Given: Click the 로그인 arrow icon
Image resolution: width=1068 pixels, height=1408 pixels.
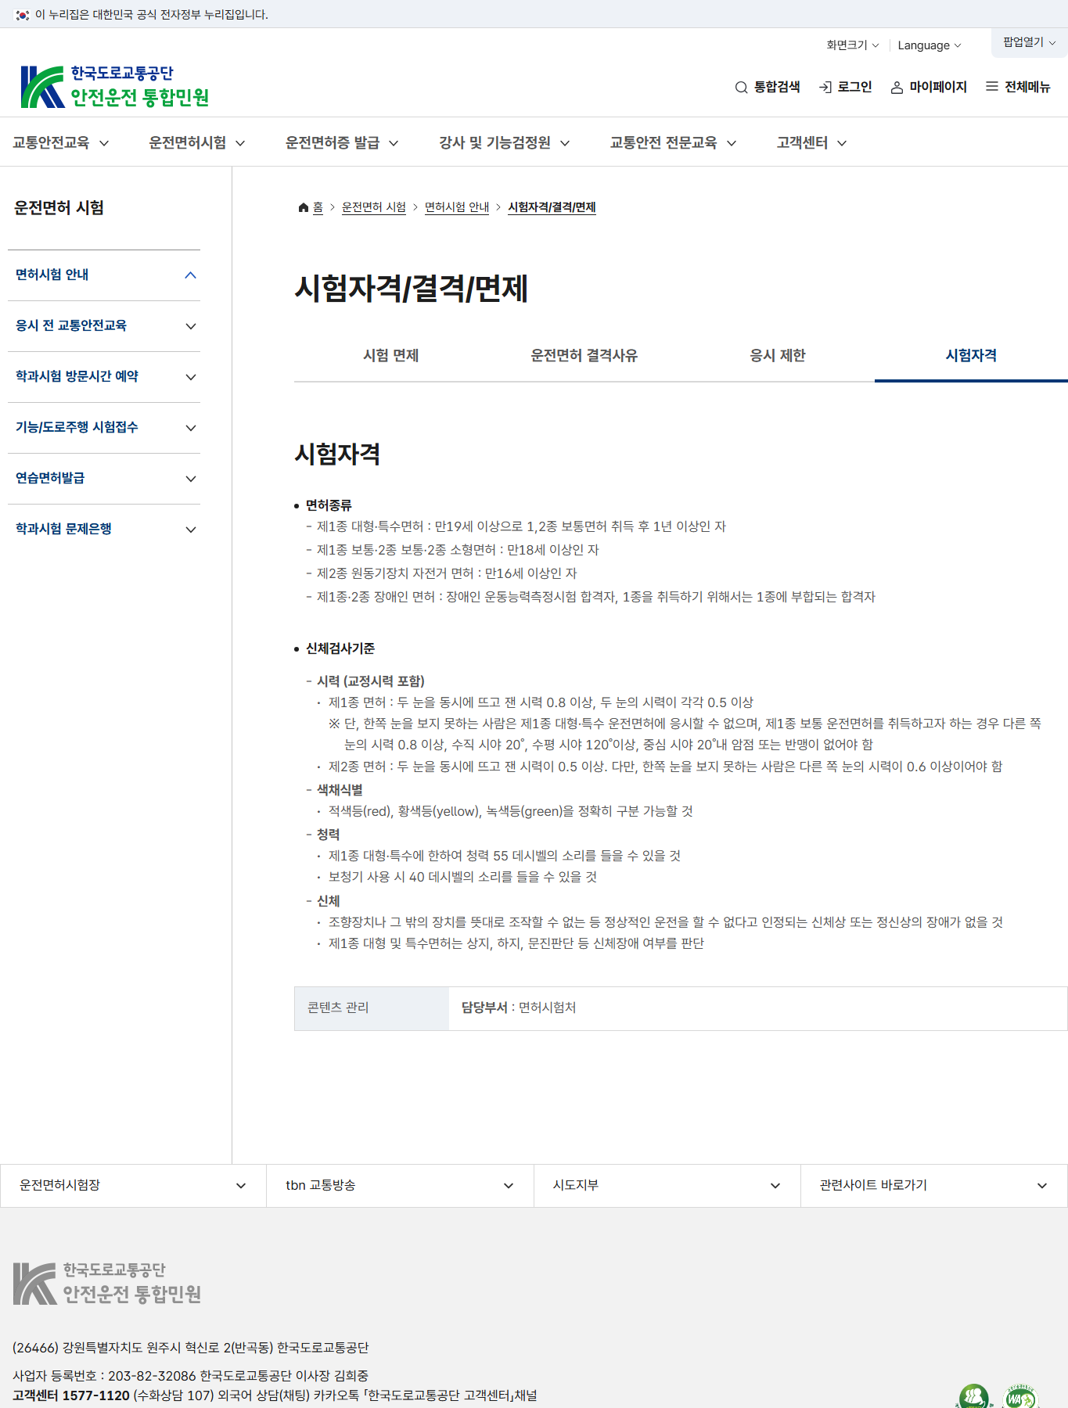Looking at the screenshot, I should [825, 87].
